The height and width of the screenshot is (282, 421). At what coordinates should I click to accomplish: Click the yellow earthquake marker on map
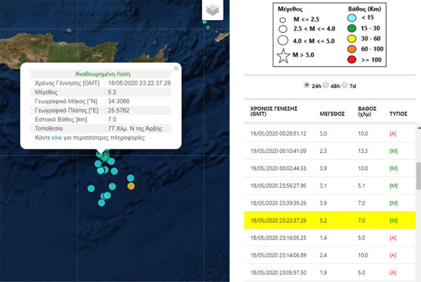pos(131,186)
